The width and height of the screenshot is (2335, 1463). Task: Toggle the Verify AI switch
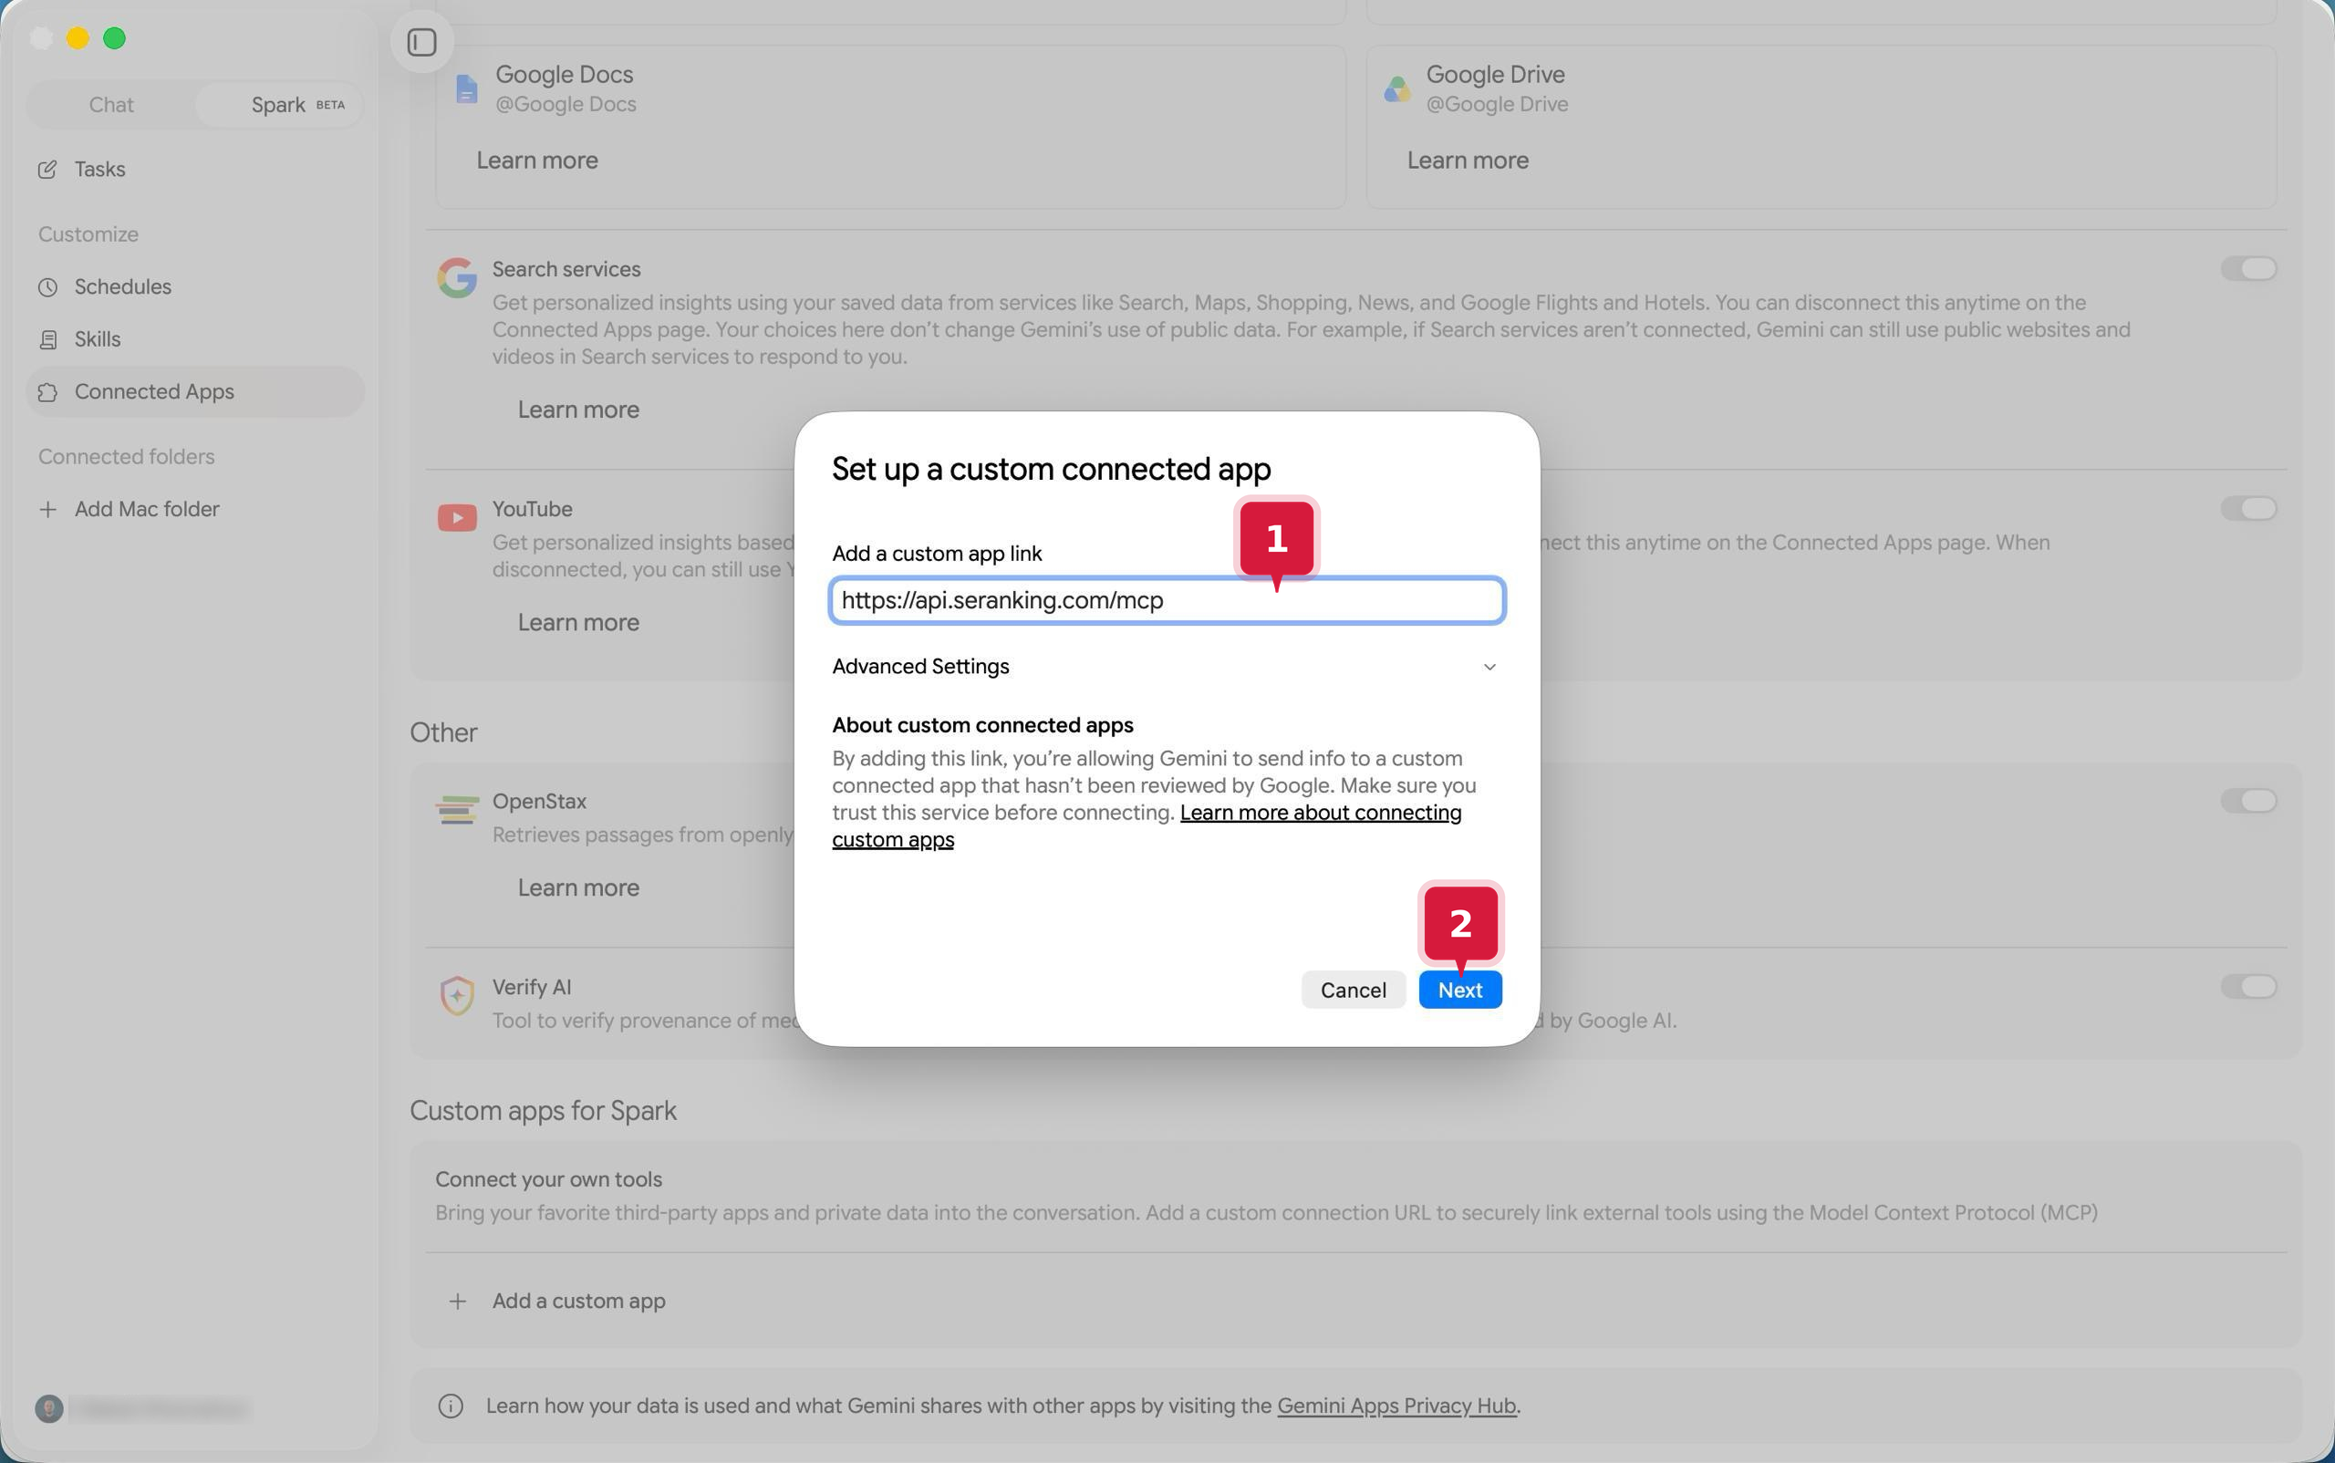pos(2249,986)
